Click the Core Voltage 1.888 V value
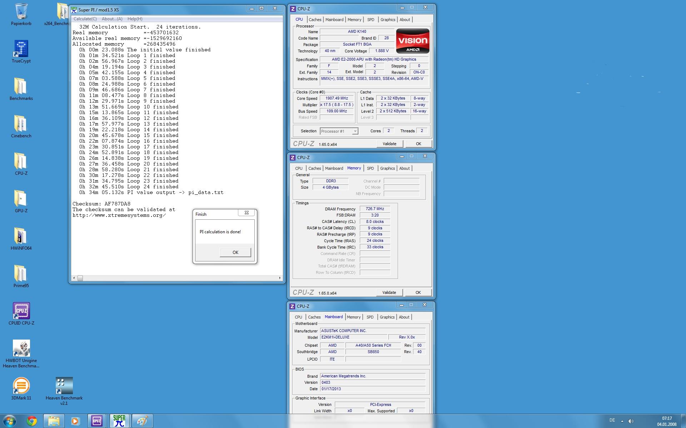The width and height of the screenshot is (686, 428). pyautogui.click(x=382, y=51)
